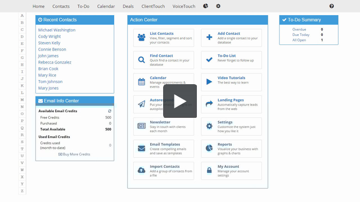Viewport: 360px width, 202px height.
Task: Click the List Contacts people icon
Action: tap(141, 38)
